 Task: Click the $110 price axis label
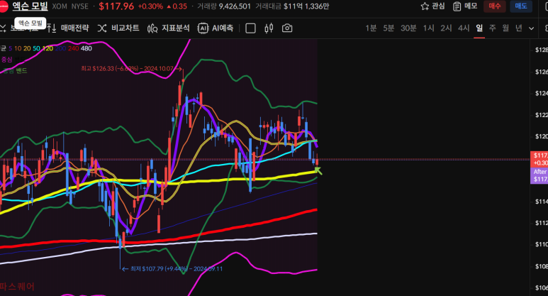pos(542,244)
